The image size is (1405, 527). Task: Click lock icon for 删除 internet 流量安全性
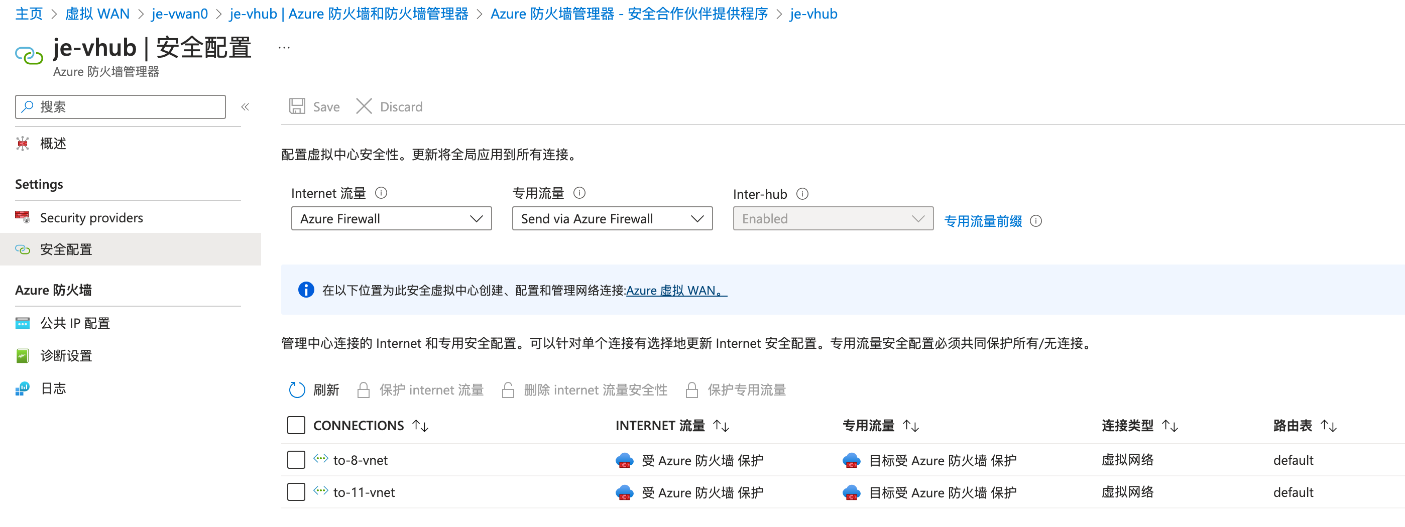[x=508, y=390]
